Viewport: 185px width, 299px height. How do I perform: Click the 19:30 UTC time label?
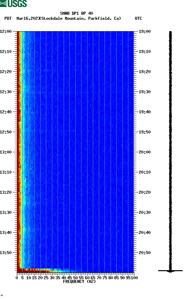pyautogui.click(x=144, y=92)
